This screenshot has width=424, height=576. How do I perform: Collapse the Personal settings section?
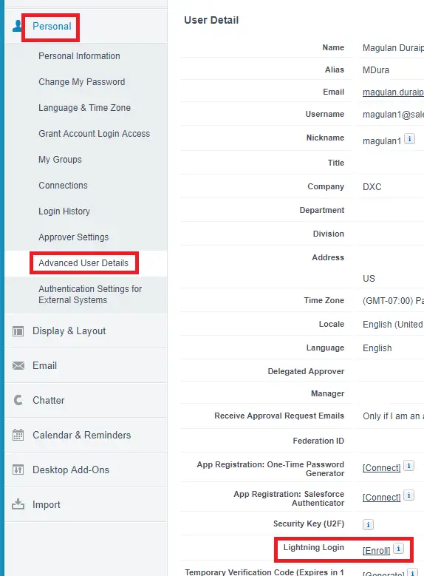pyautogui.click(x=52, y=26)
